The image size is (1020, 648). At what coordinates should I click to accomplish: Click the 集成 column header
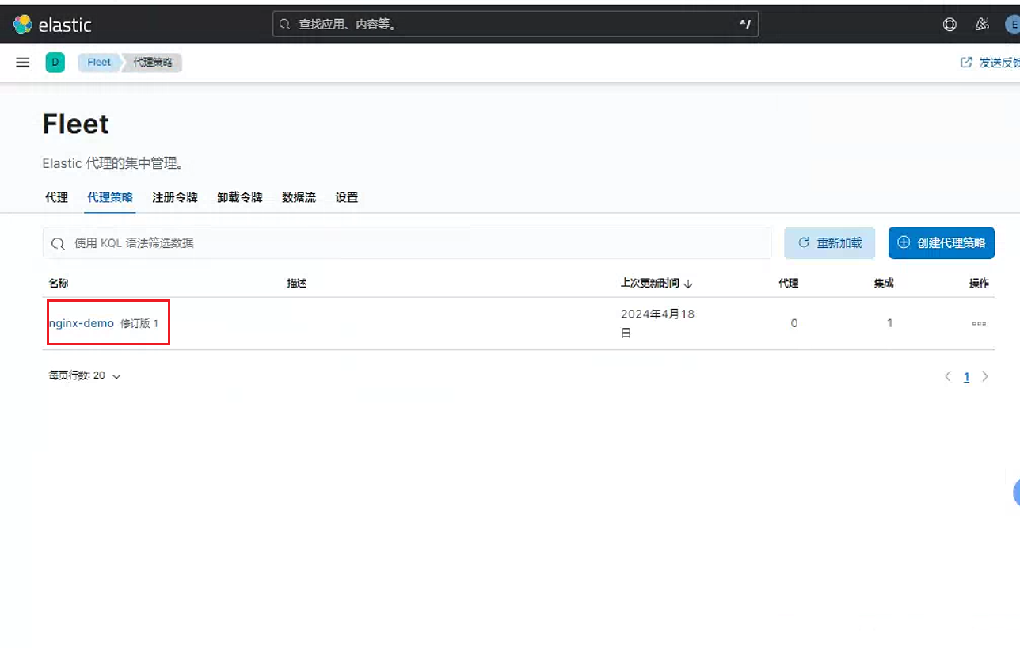(x=884, y=283)
